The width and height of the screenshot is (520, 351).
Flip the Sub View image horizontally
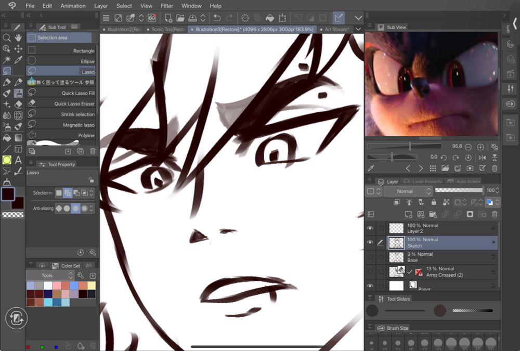click(482, 158)
